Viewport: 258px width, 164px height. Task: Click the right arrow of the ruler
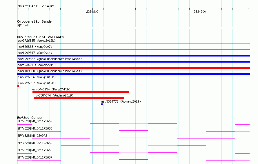(249, 9)
